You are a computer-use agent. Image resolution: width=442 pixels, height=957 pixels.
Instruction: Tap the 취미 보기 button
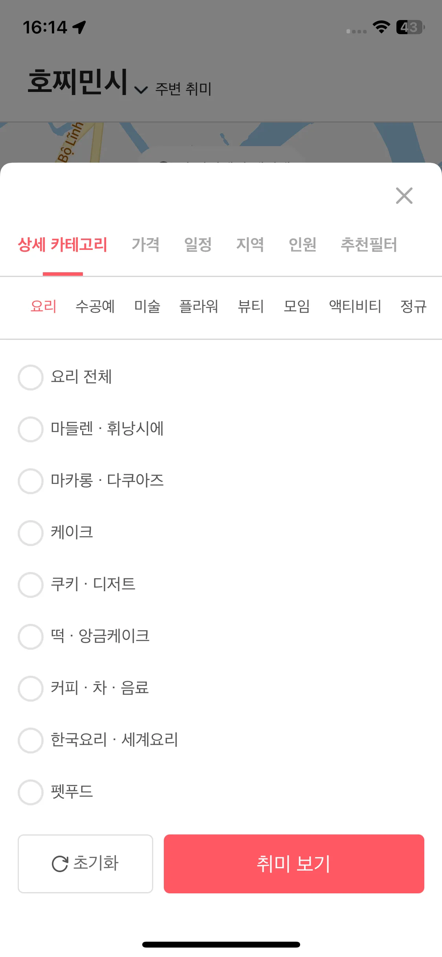click(x=294, y=864)
